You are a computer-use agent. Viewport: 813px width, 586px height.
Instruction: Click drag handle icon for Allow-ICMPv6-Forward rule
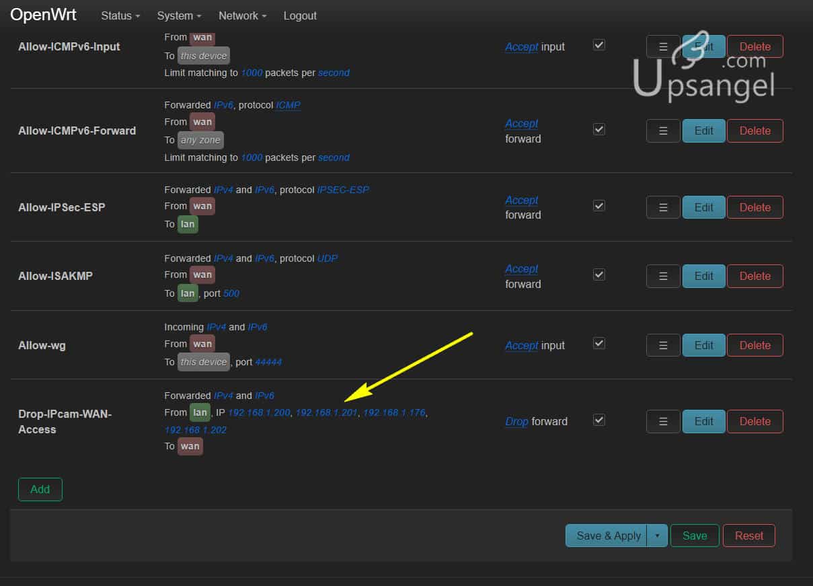tap(663, 131)
